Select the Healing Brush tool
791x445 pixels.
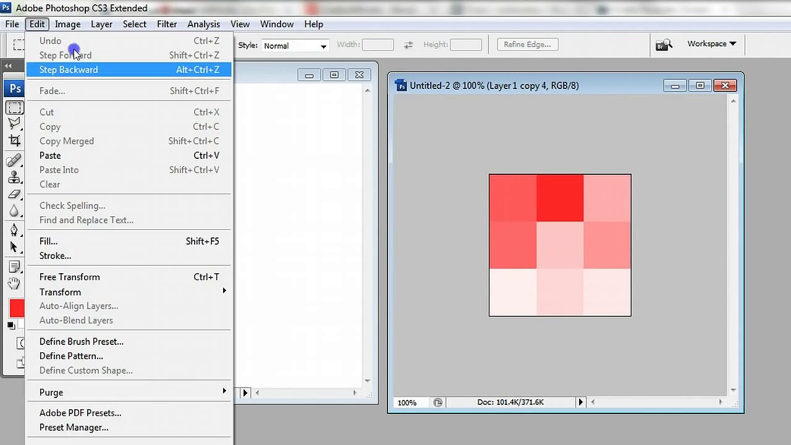(x=14, y=161)
